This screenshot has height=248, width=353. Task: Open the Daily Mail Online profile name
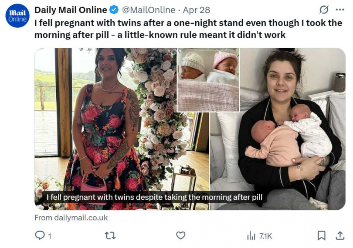[x=71, y=10]
